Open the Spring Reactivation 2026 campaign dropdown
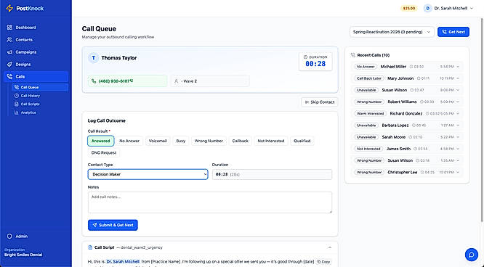The width and height of the screenshot is (484, 267). pyautogui.click(x=392, y=32)
